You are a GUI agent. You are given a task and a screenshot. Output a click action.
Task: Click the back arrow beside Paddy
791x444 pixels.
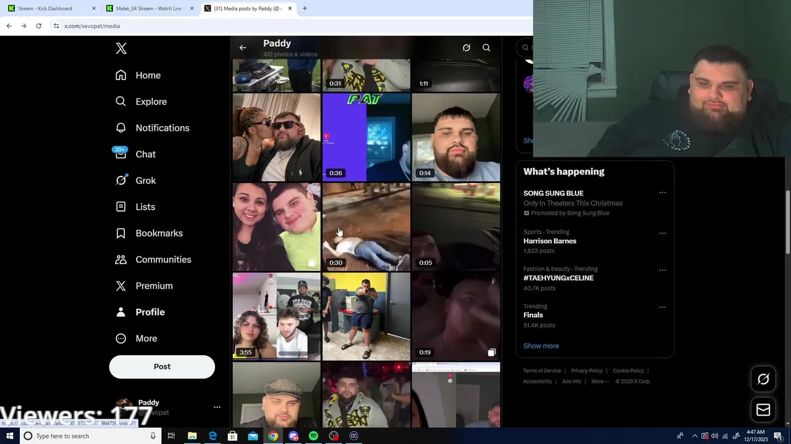point(243,47)
